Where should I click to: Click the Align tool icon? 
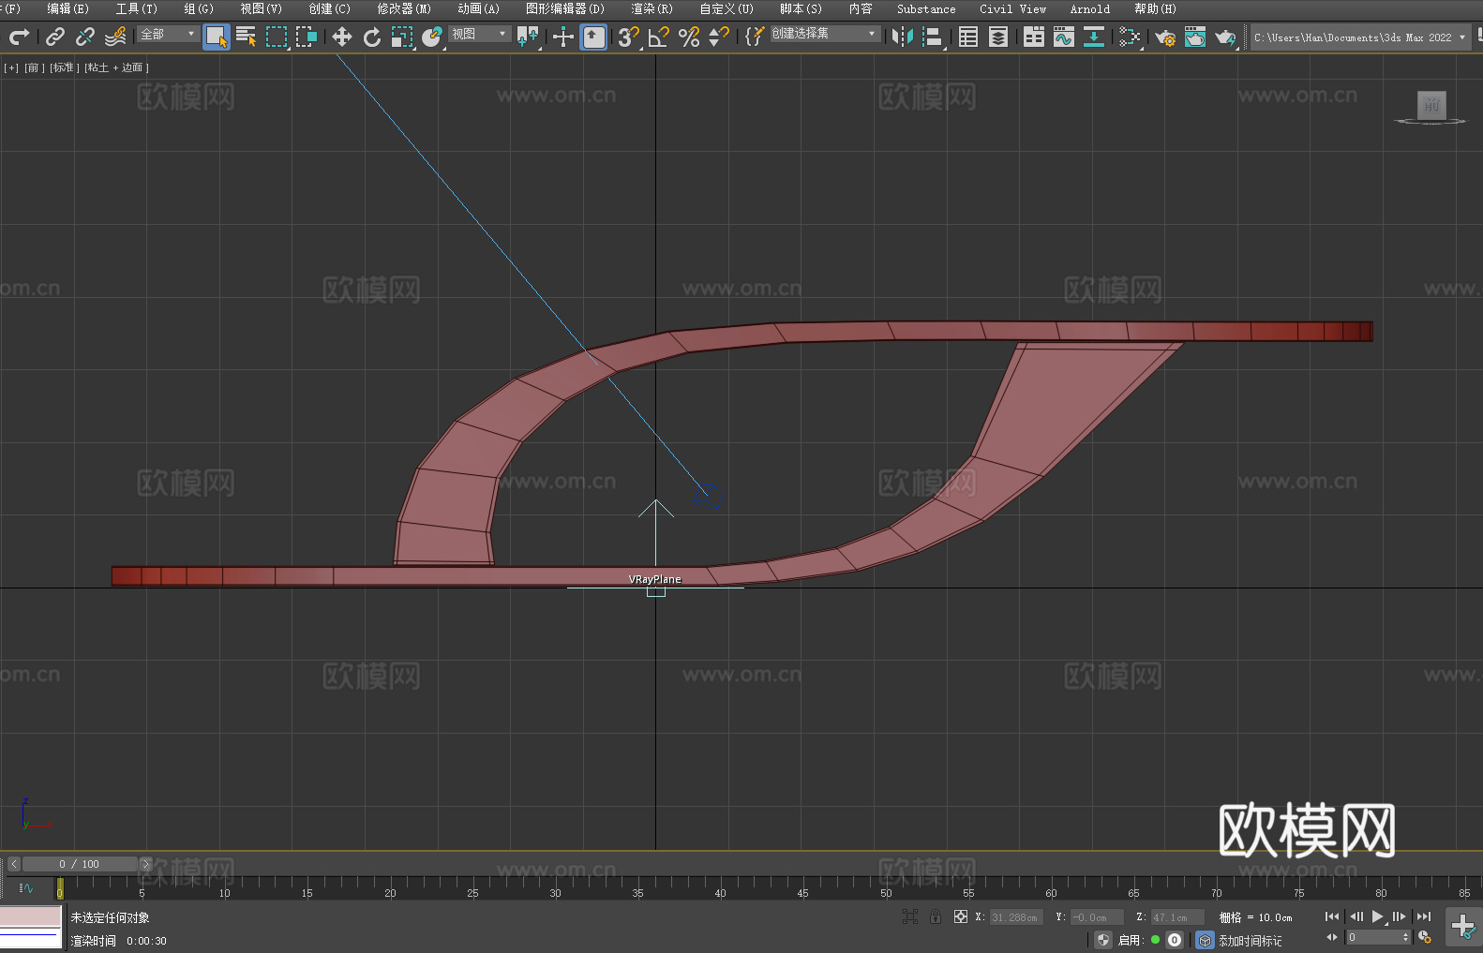(933, 37)
